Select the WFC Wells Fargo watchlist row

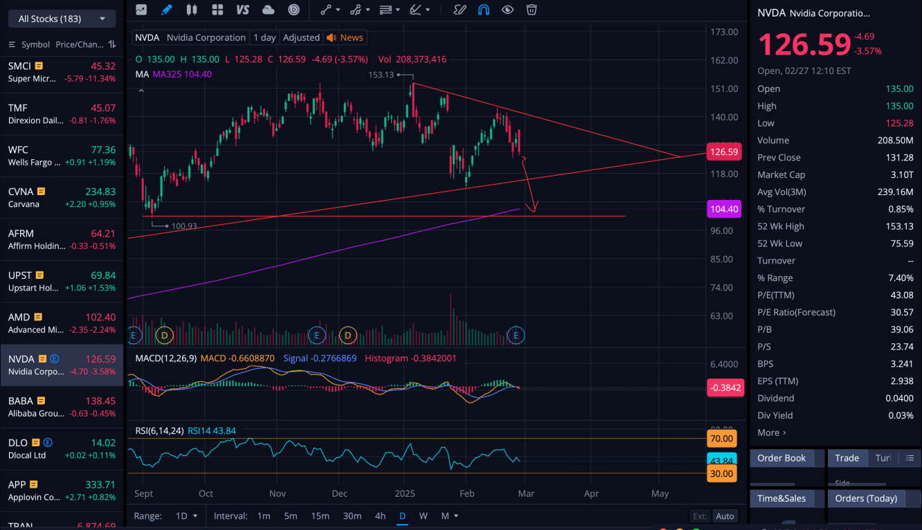click(x=62, y=156)
